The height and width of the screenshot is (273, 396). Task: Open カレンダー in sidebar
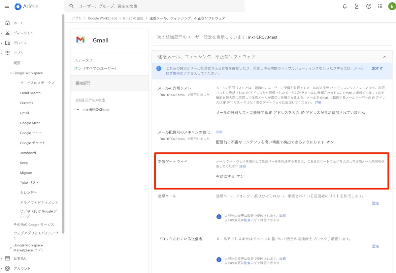tap(28, 193)
